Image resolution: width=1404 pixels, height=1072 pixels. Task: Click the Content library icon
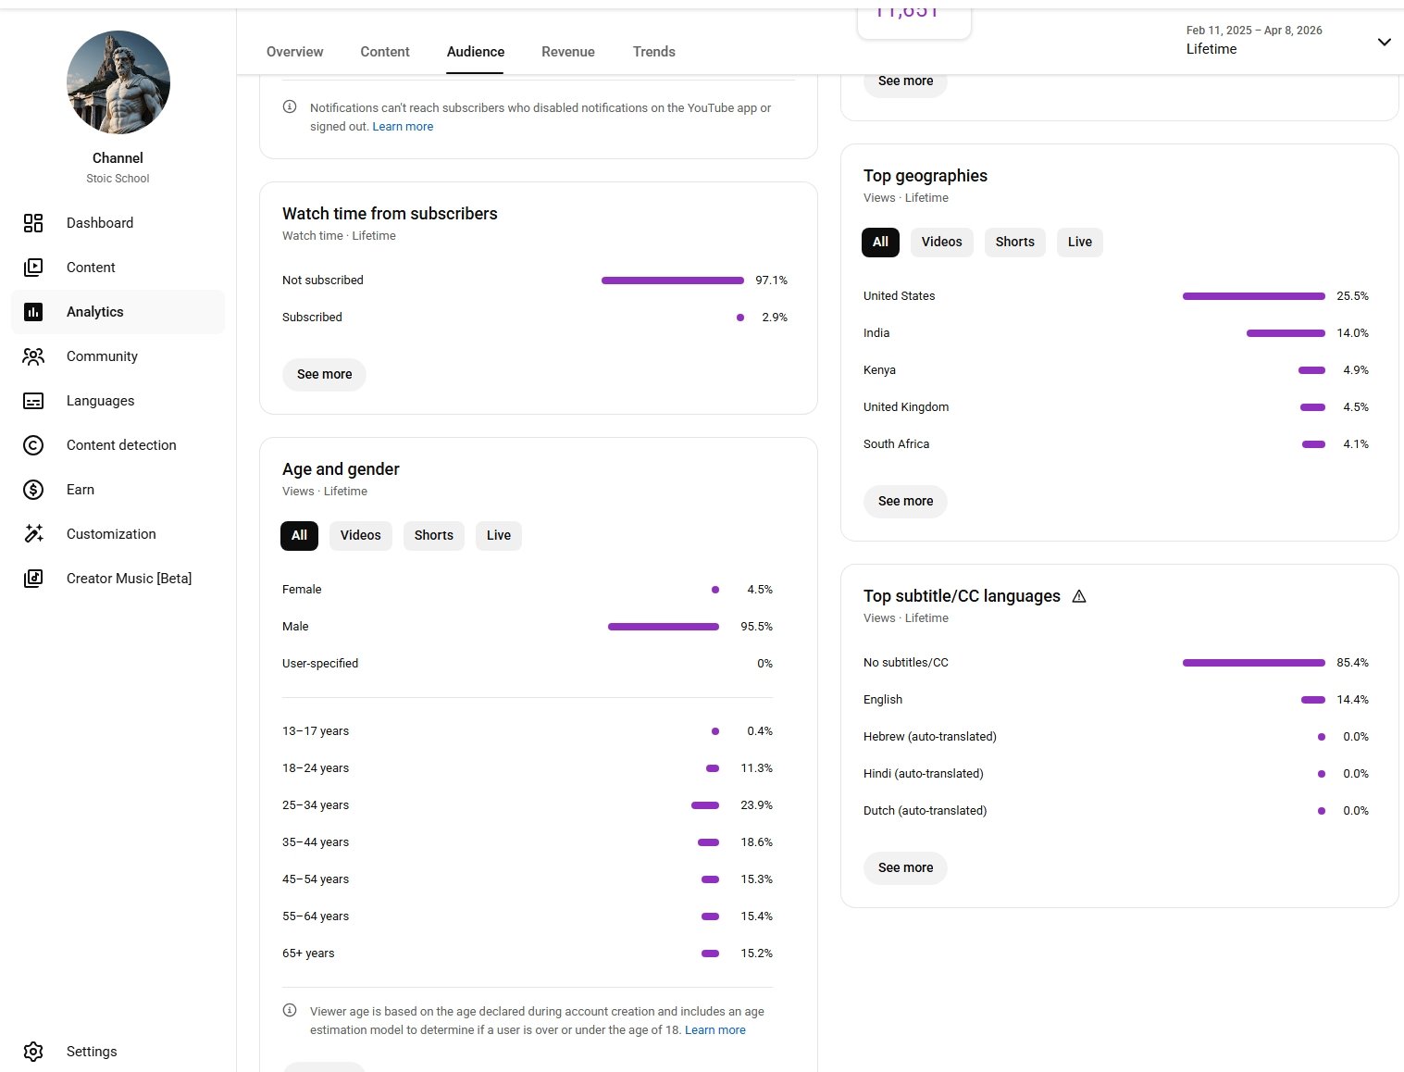33,268
